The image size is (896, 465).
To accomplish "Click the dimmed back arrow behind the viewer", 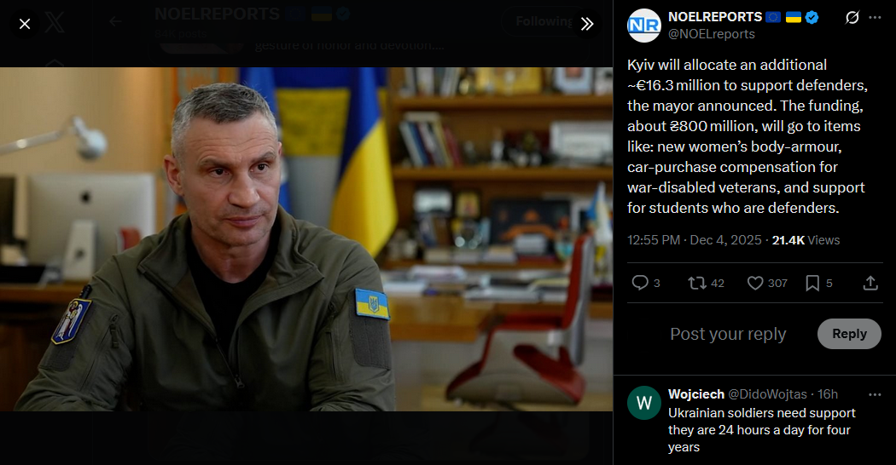I will [x=115, y=21].
